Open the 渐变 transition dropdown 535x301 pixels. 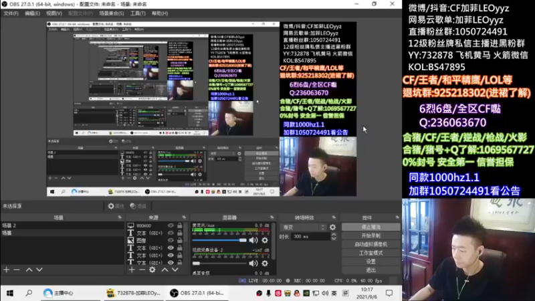click(x=304, y=227)
